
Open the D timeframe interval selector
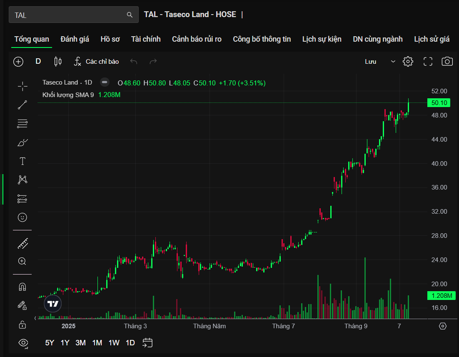pos(38,61)
